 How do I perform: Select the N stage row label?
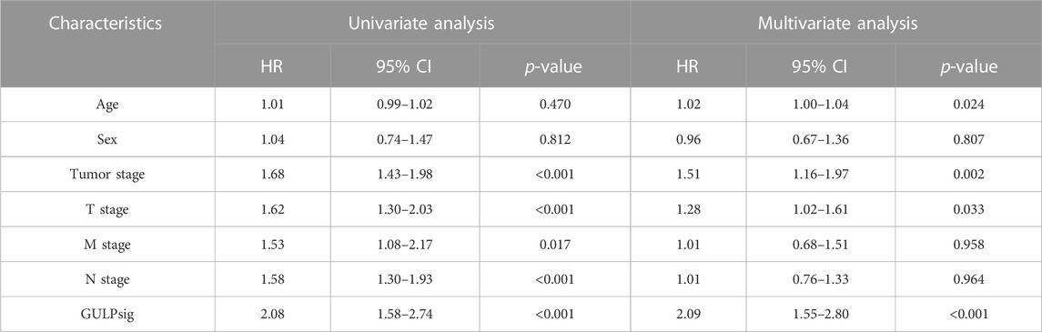tap(107, 279)
